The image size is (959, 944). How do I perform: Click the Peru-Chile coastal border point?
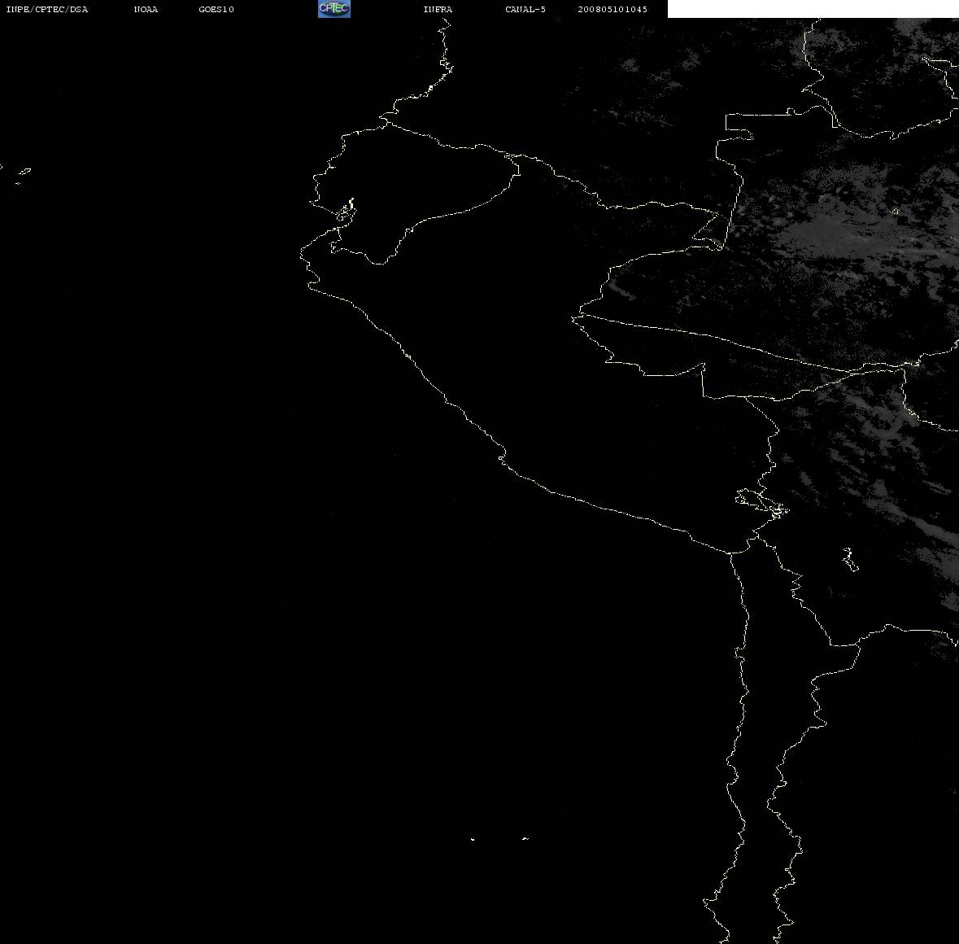click(x=730, y=553)
